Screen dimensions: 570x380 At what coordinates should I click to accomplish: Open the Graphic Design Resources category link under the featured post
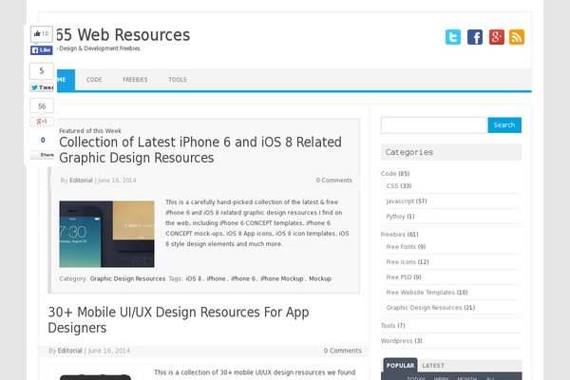[127, 278]
